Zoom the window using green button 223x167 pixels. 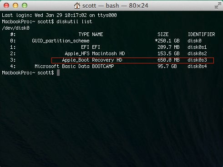(x=25, y=5)
